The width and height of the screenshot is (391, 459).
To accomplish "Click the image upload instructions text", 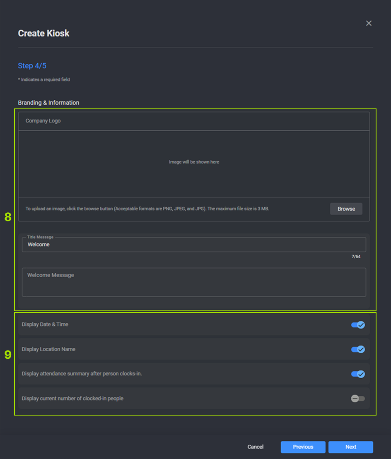I will tap(147, 209).
